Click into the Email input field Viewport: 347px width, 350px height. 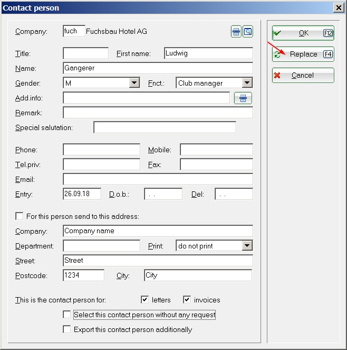pyautogui.click(x=158, y=179)
